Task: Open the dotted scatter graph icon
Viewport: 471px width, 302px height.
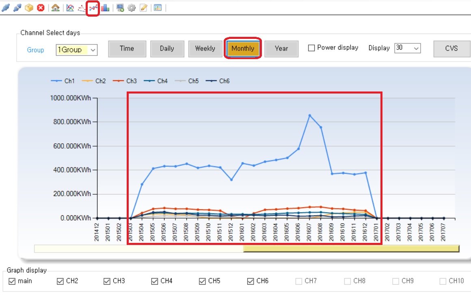Action: (81, 8)
